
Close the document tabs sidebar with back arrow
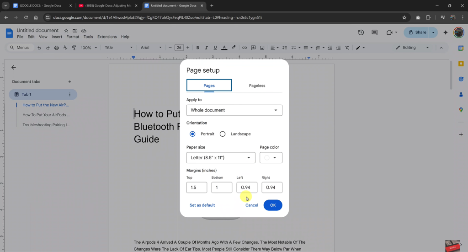pos(14,68)
